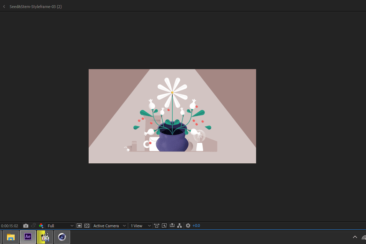Image resolution: width=366 pixels, height=244 pixels.
Task: Expand the Full resolution dropdown
Action: [x=60, y=226]
